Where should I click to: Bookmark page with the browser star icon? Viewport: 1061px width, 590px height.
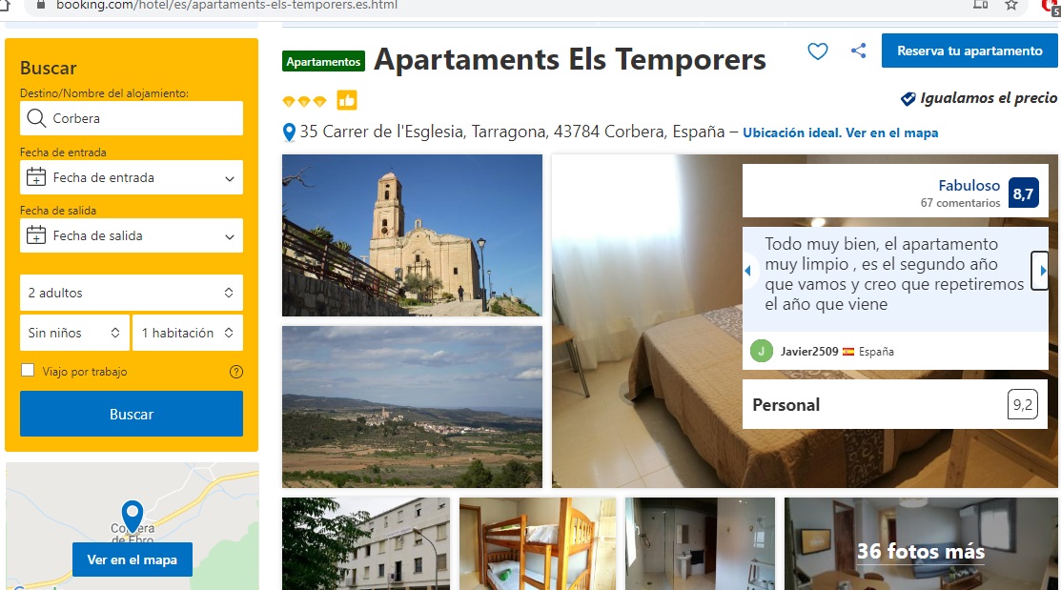tap(1010, 6)
